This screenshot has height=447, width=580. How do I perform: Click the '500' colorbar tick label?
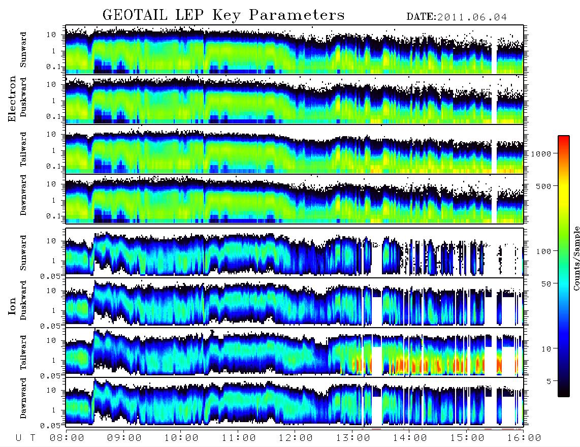[x=543, y=186]
